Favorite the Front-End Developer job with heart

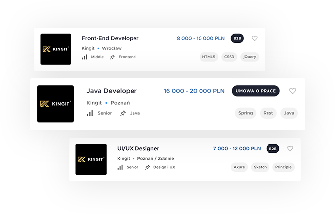click(x=254, y=38)
